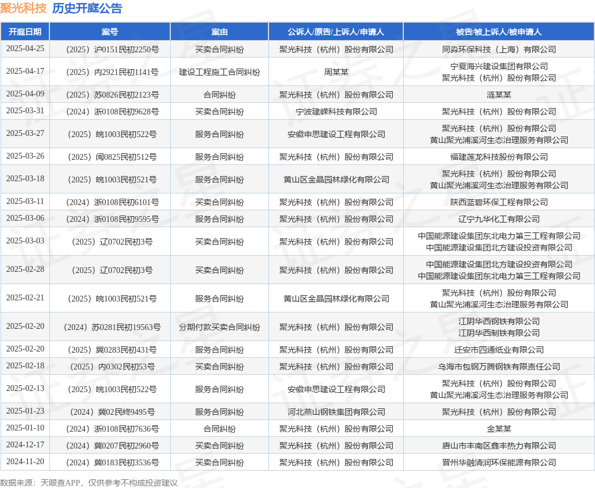Click date 2025-03-18
The image size is (595, 488).
[x=25, y=179]
